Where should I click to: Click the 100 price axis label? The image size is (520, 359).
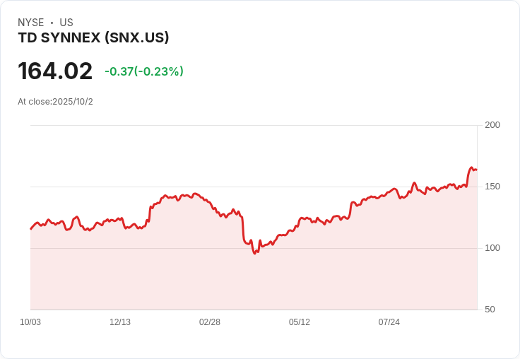492,248
